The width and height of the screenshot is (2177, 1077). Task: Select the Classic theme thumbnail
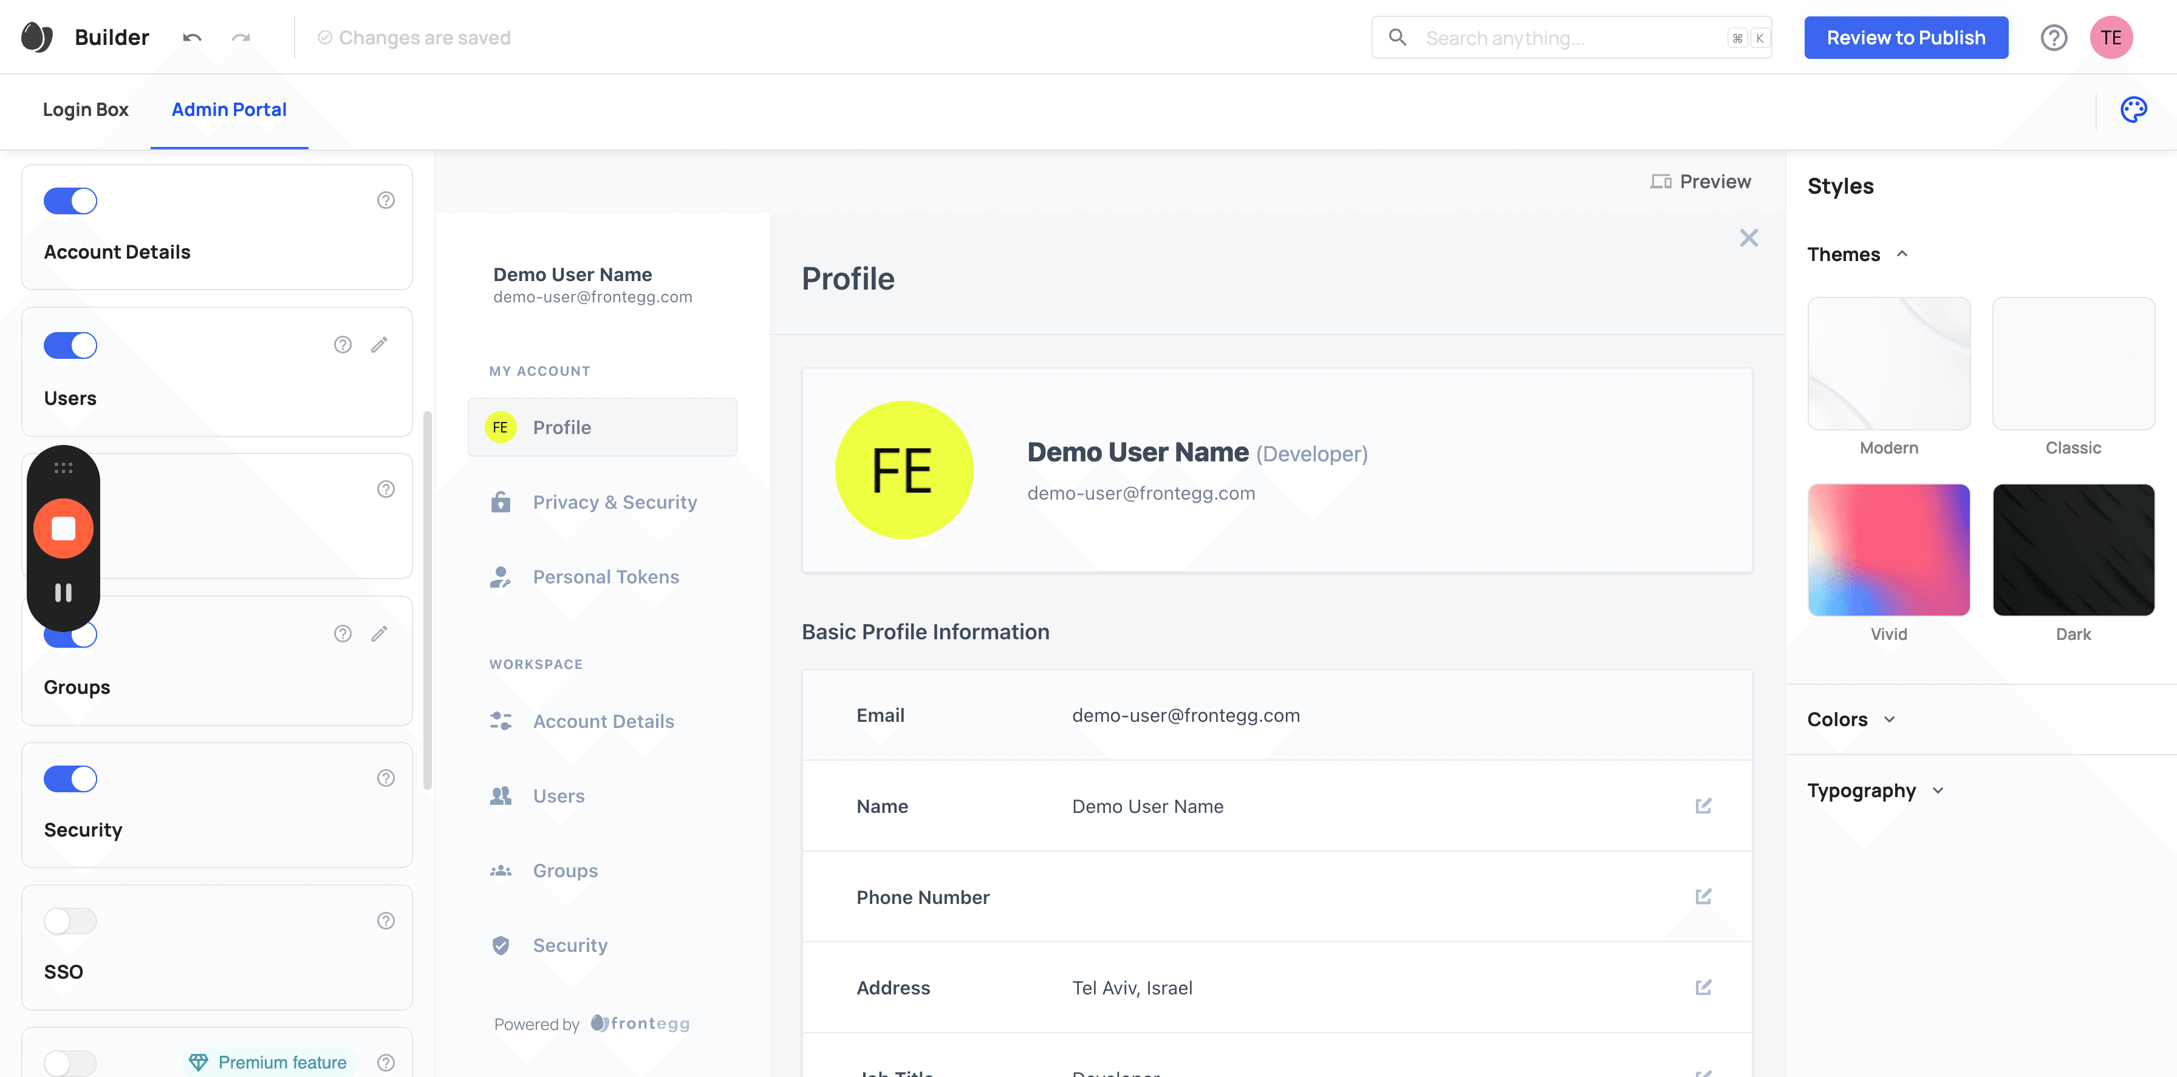(x=2073, y=363)
